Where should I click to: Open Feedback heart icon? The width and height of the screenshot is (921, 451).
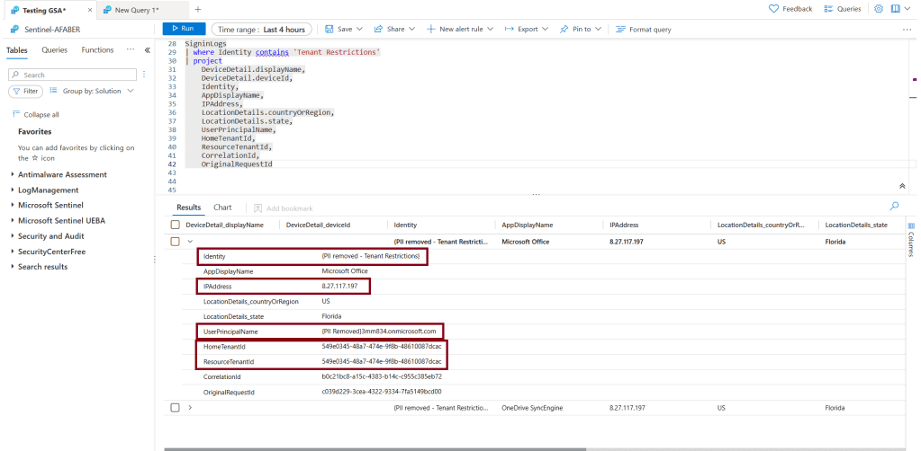pos(773,9)
